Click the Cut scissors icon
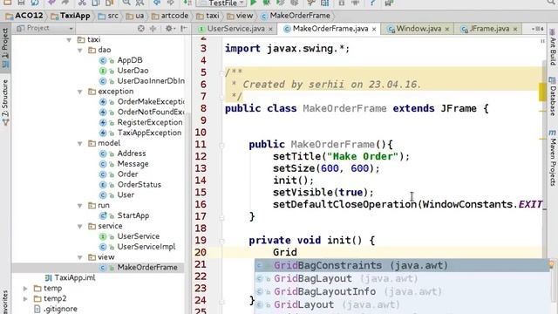The width and height of the screenshot is (558, 314). (82, 3)
